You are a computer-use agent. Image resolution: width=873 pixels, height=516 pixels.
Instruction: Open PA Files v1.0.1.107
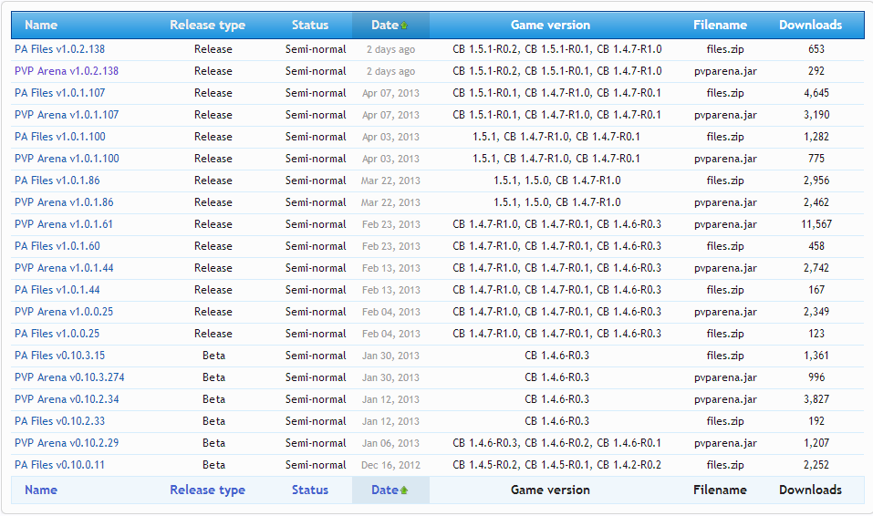pos(59,93)
